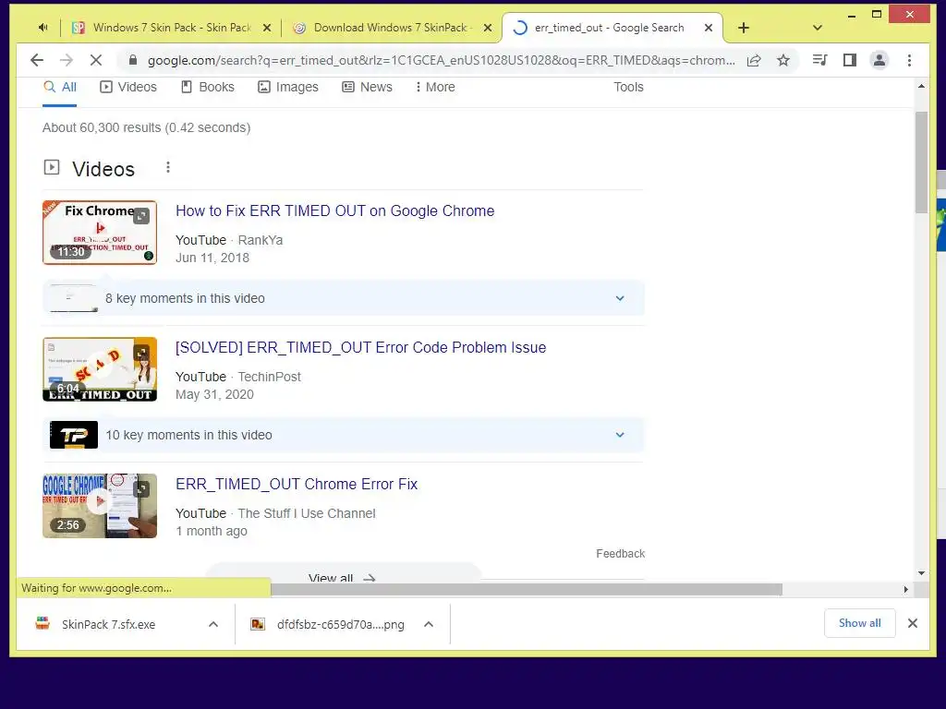Image resolution: width=946 pixels, height=709 pixels.
Task: Select the err_timed_out Google Search tab
Action: [x=610, y=28]
